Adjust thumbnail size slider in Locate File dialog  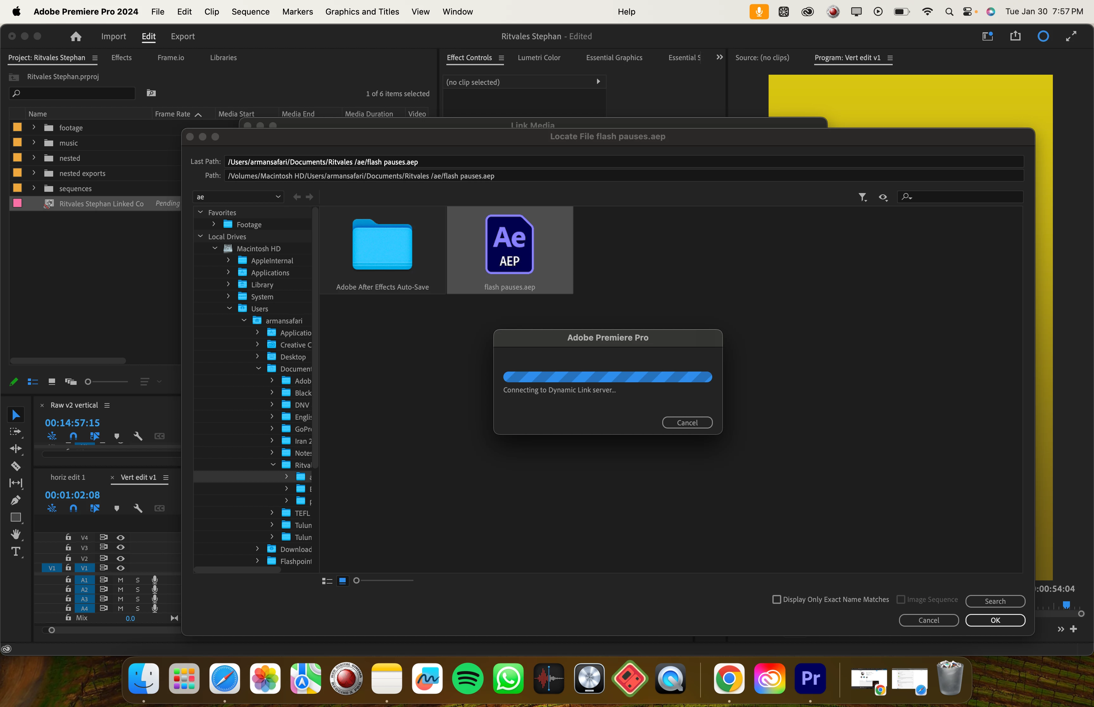[356, 581]
